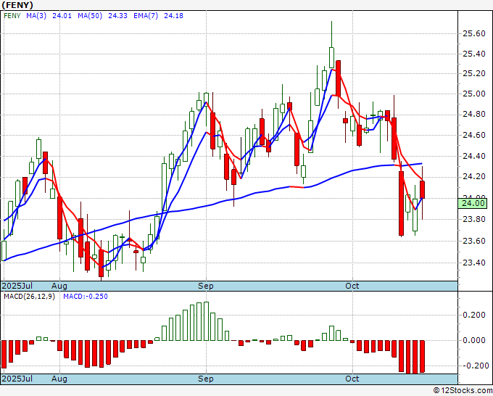Click the 2025Jul label under the price chart
This screenshot has height=396, width=493.
[17, 286]
